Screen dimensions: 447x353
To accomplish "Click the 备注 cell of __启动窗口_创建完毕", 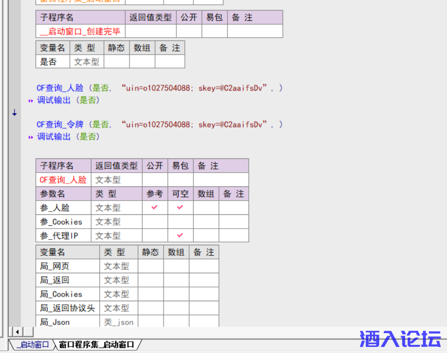I will (x=255, y=31).
